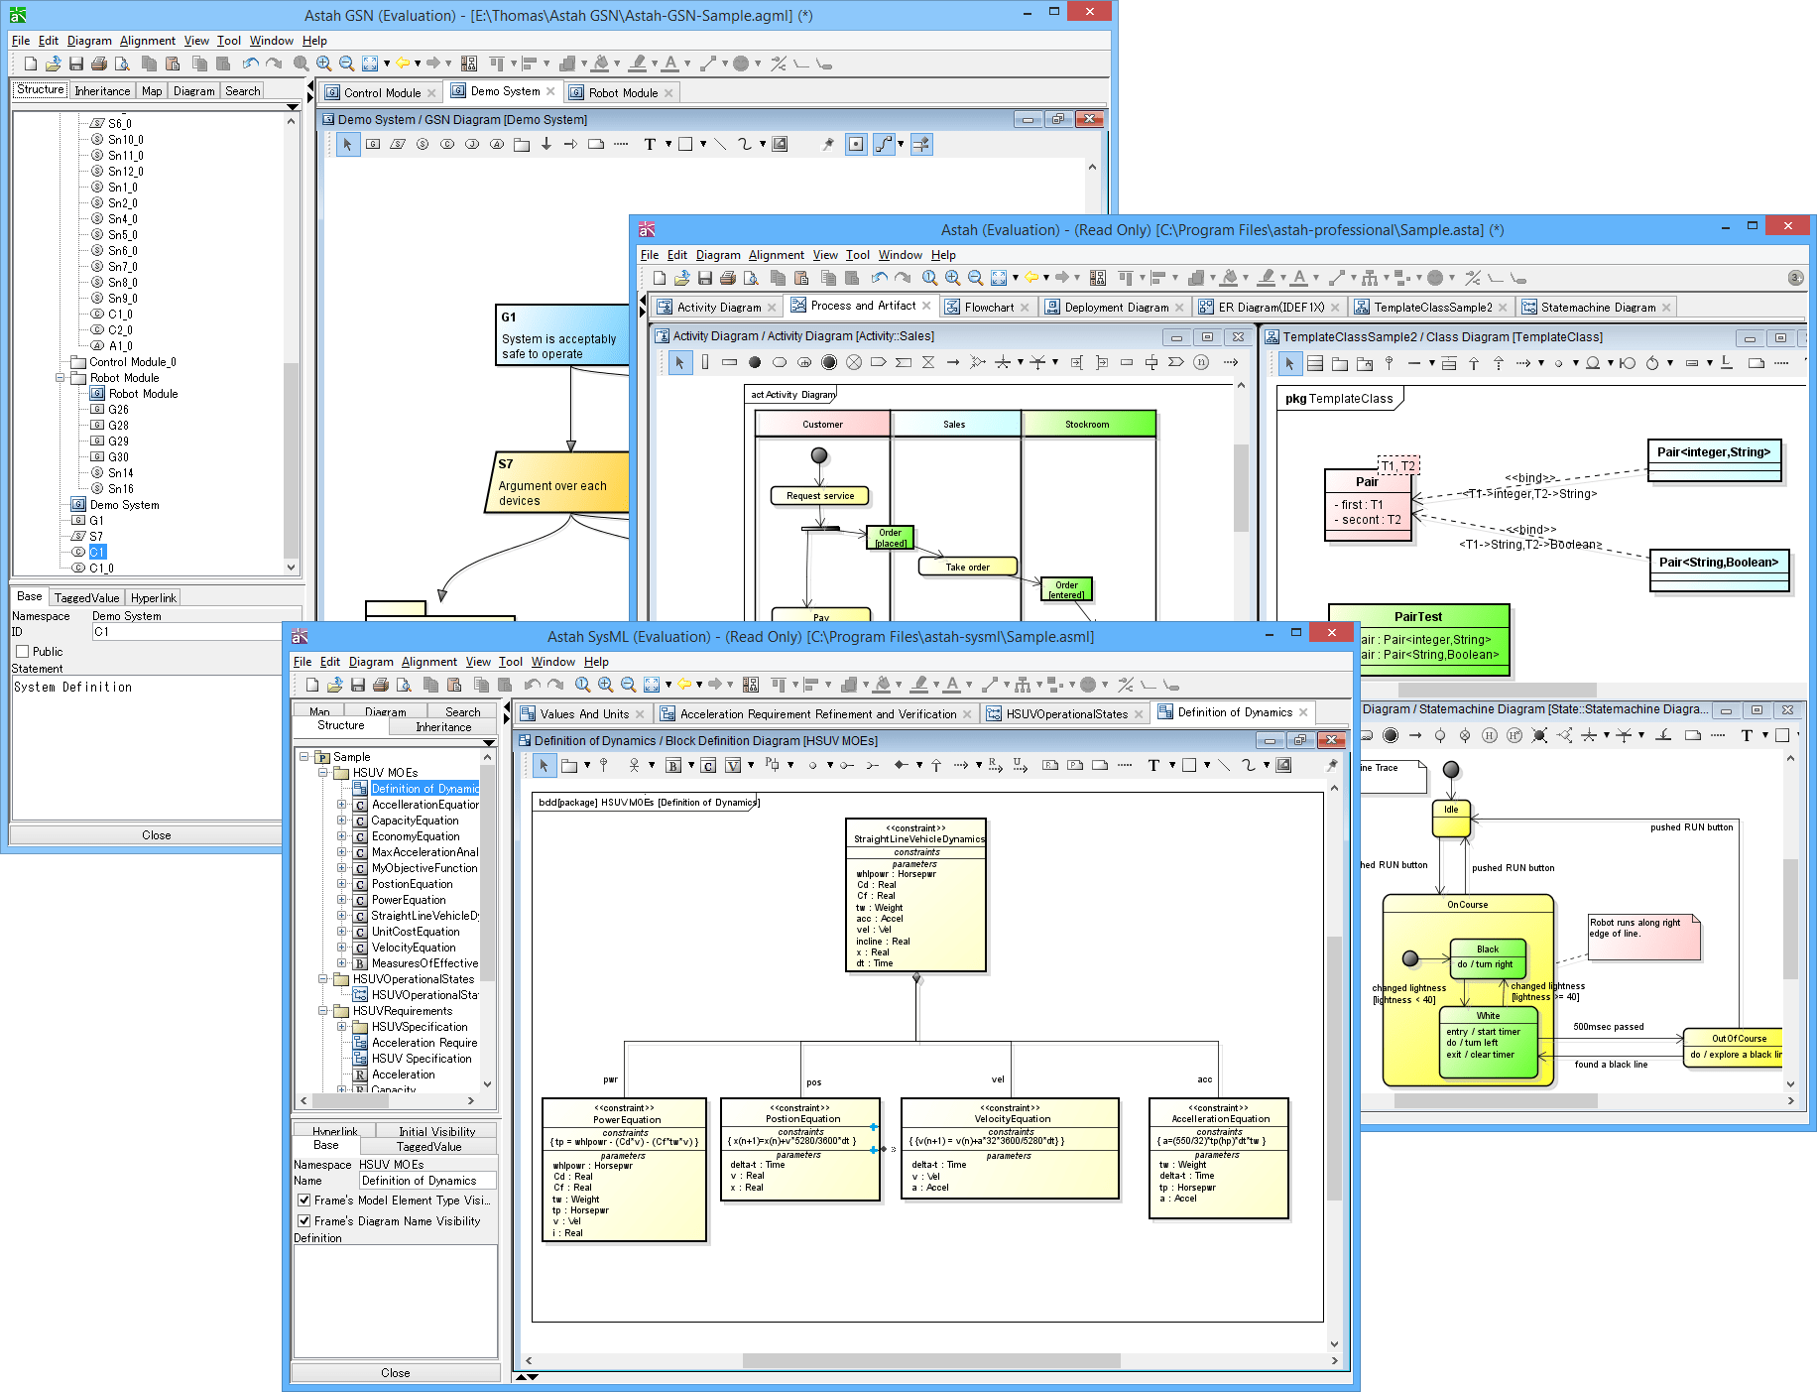
Task: Click Open file icon in Astah Professional toolbar
Action: 681,278
